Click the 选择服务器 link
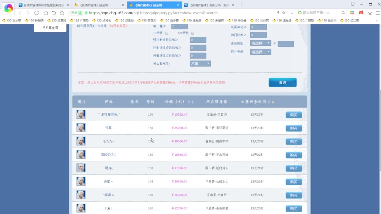The image size is (381, 214). click(118, 26)
